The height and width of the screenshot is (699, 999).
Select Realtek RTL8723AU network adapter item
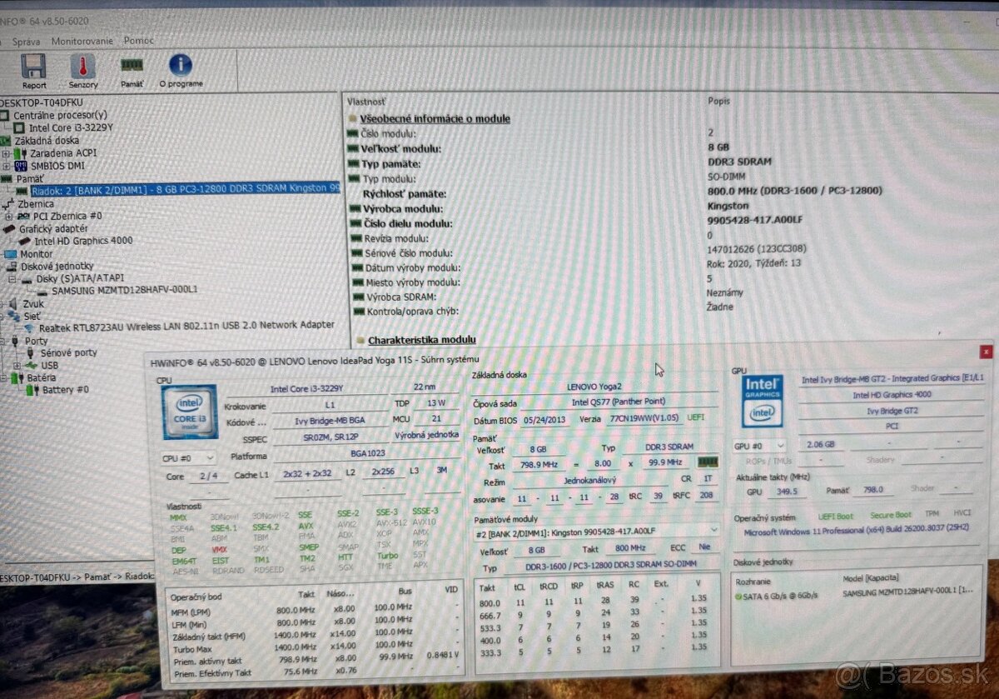[x=186, y=326]
